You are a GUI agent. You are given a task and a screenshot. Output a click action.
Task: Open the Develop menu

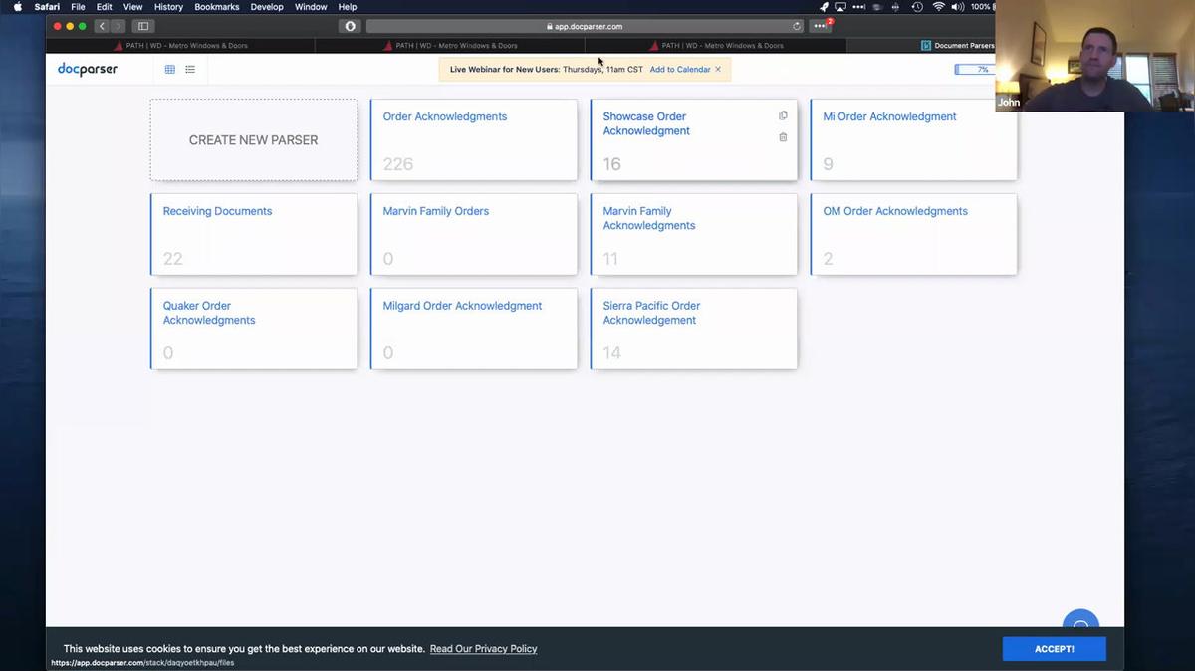pyautogui.click(x=267, y=7)
